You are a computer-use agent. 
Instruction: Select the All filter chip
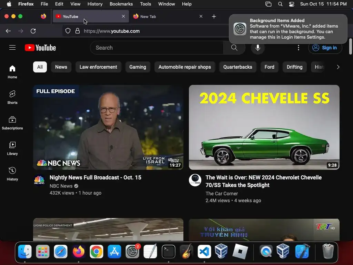pos(40,67)
